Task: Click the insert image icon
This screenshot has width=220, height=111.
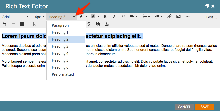Action: (x=178, y=17)
